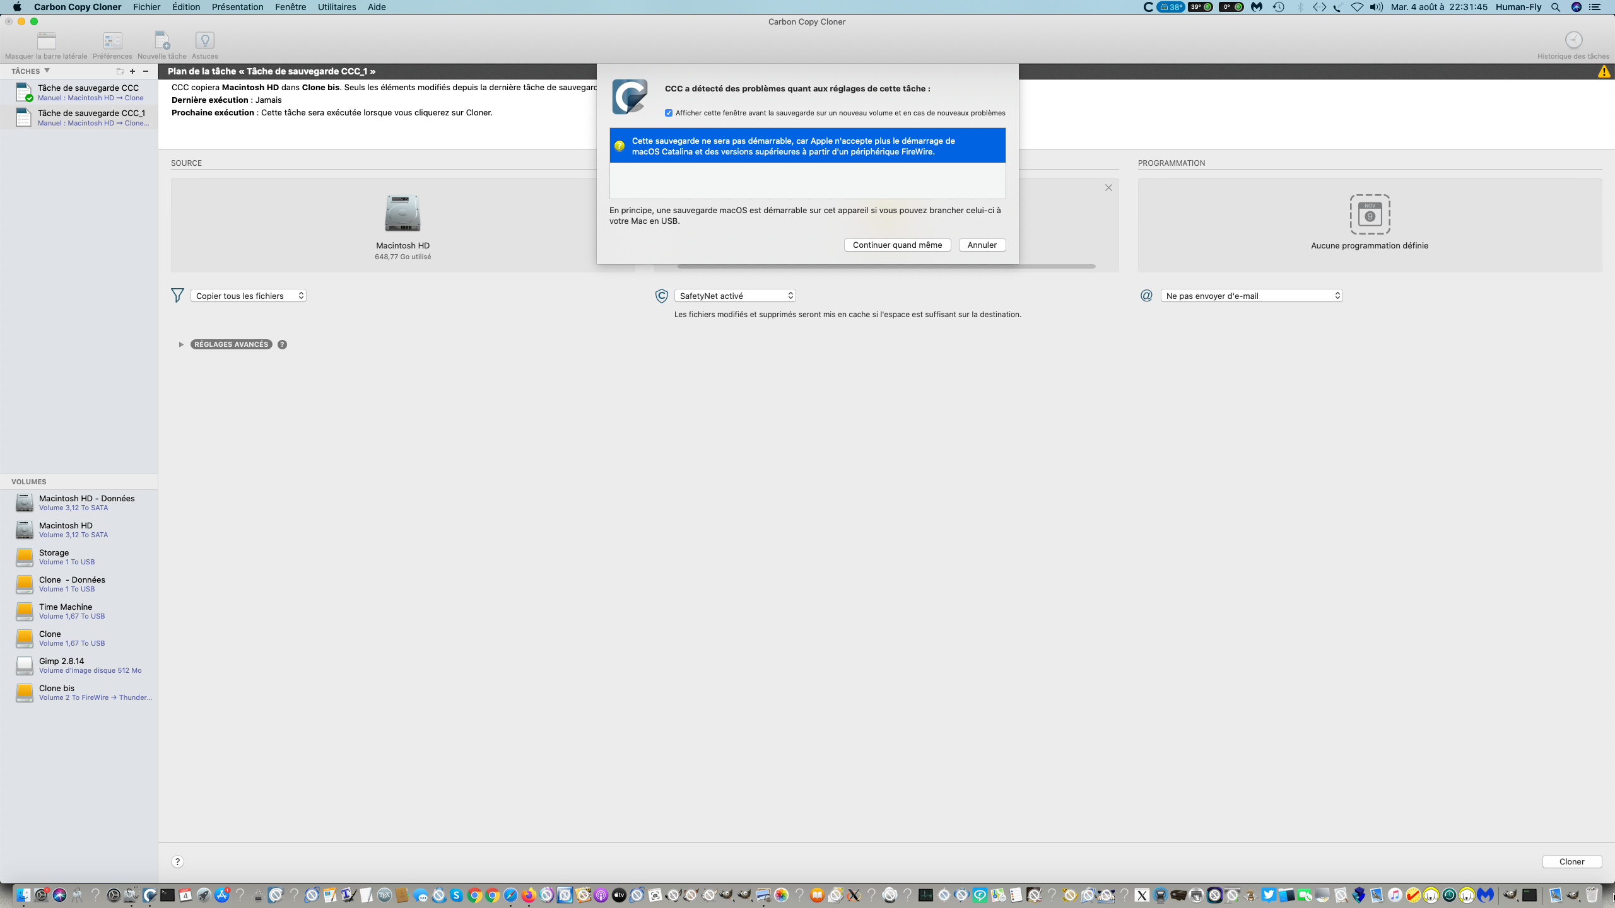Select volume Macintosh HD - Données
Screen dimensions: 1615x908
[79, 503]
